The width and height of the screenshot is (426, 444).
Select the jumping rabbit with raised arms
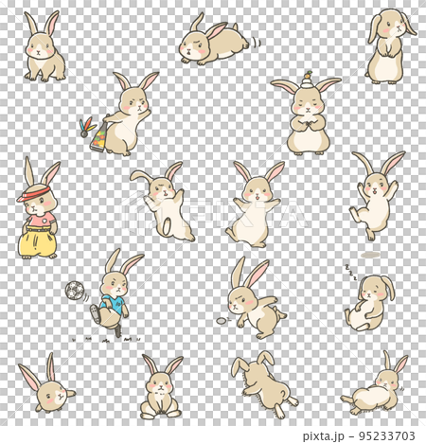[376, 196]
